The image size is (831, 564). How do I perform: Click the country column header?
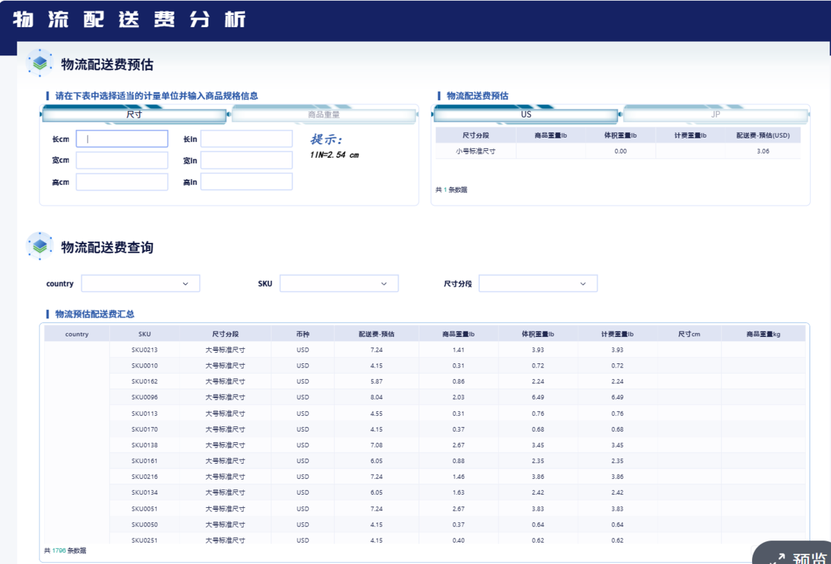77,334
